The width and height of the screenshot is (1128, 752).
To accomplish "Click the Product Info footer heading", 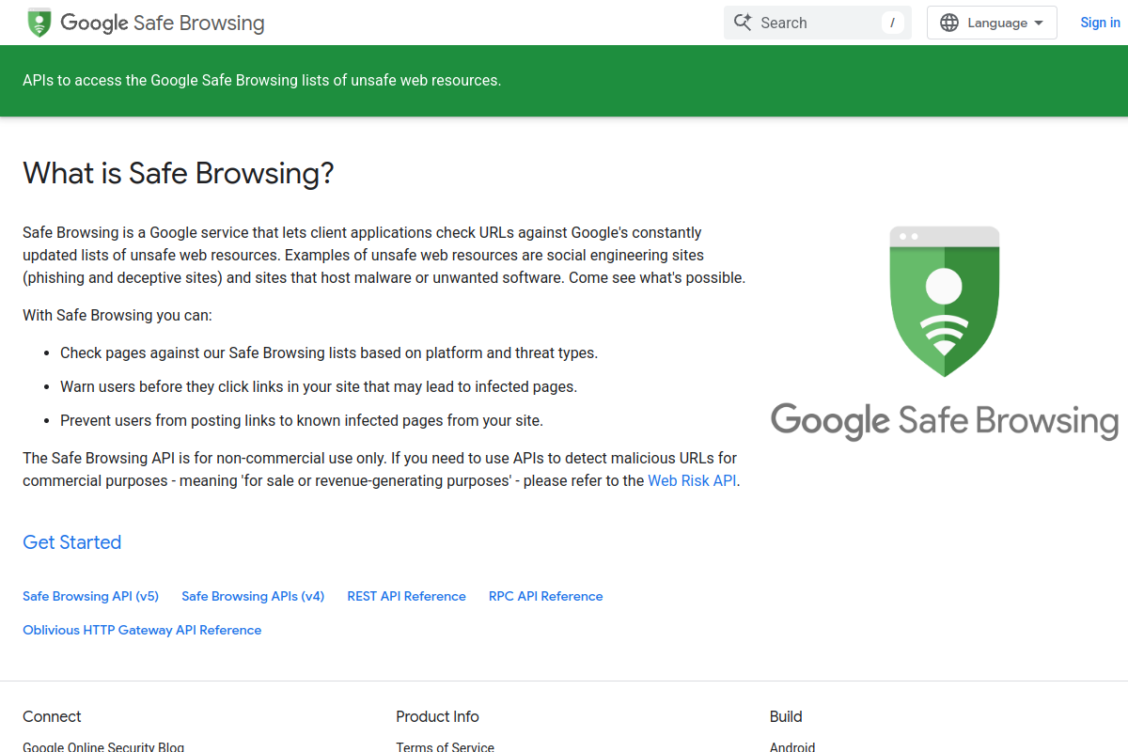I will (x=437, y=716).
